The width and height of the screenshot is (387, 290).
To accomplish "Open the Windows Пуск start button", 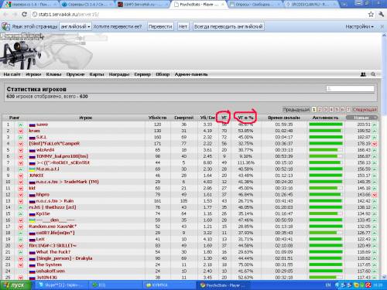I will [15, 285].
